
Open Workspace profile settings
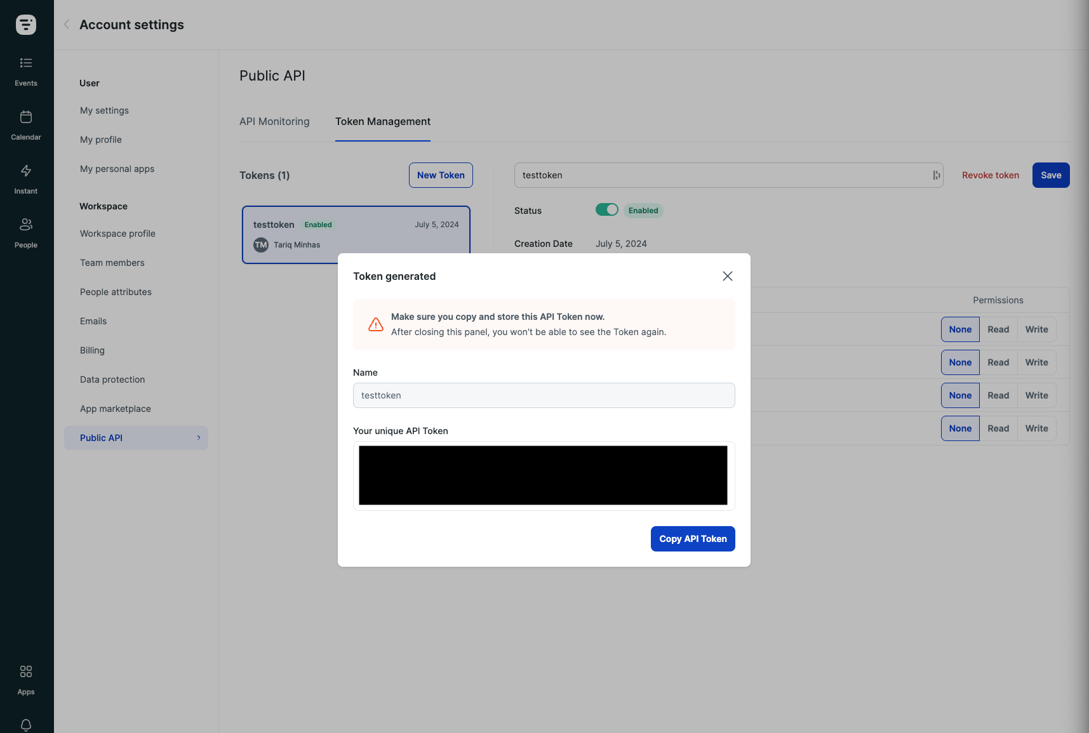[117, 234]
